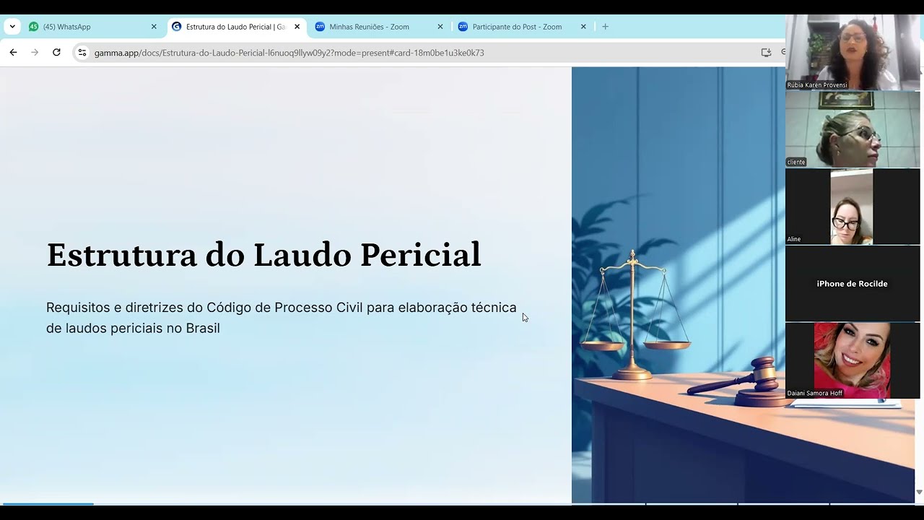Click the install app icon in address bar

pos(766,53)
